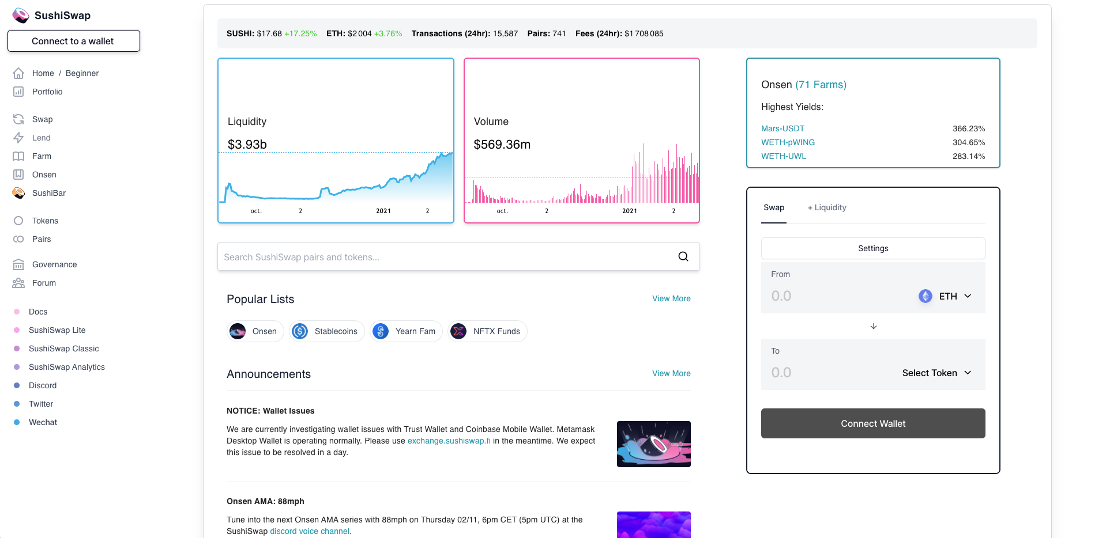Click the Pairs overlapping circles icon
Screen dimensions: 1106x538
tap(18, 239)
